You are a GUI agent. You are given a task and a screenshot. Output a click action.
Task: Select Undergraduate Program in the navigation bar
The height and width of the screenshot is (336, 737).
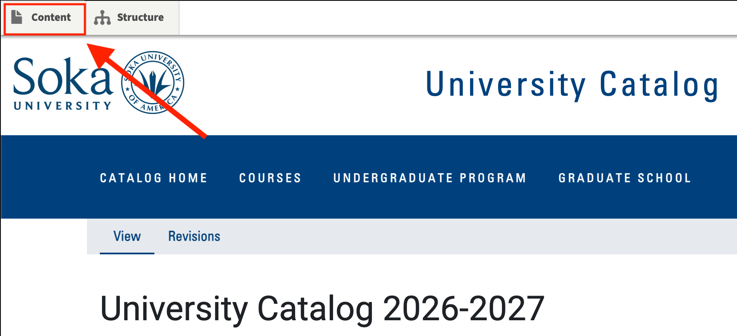[429, 178]
